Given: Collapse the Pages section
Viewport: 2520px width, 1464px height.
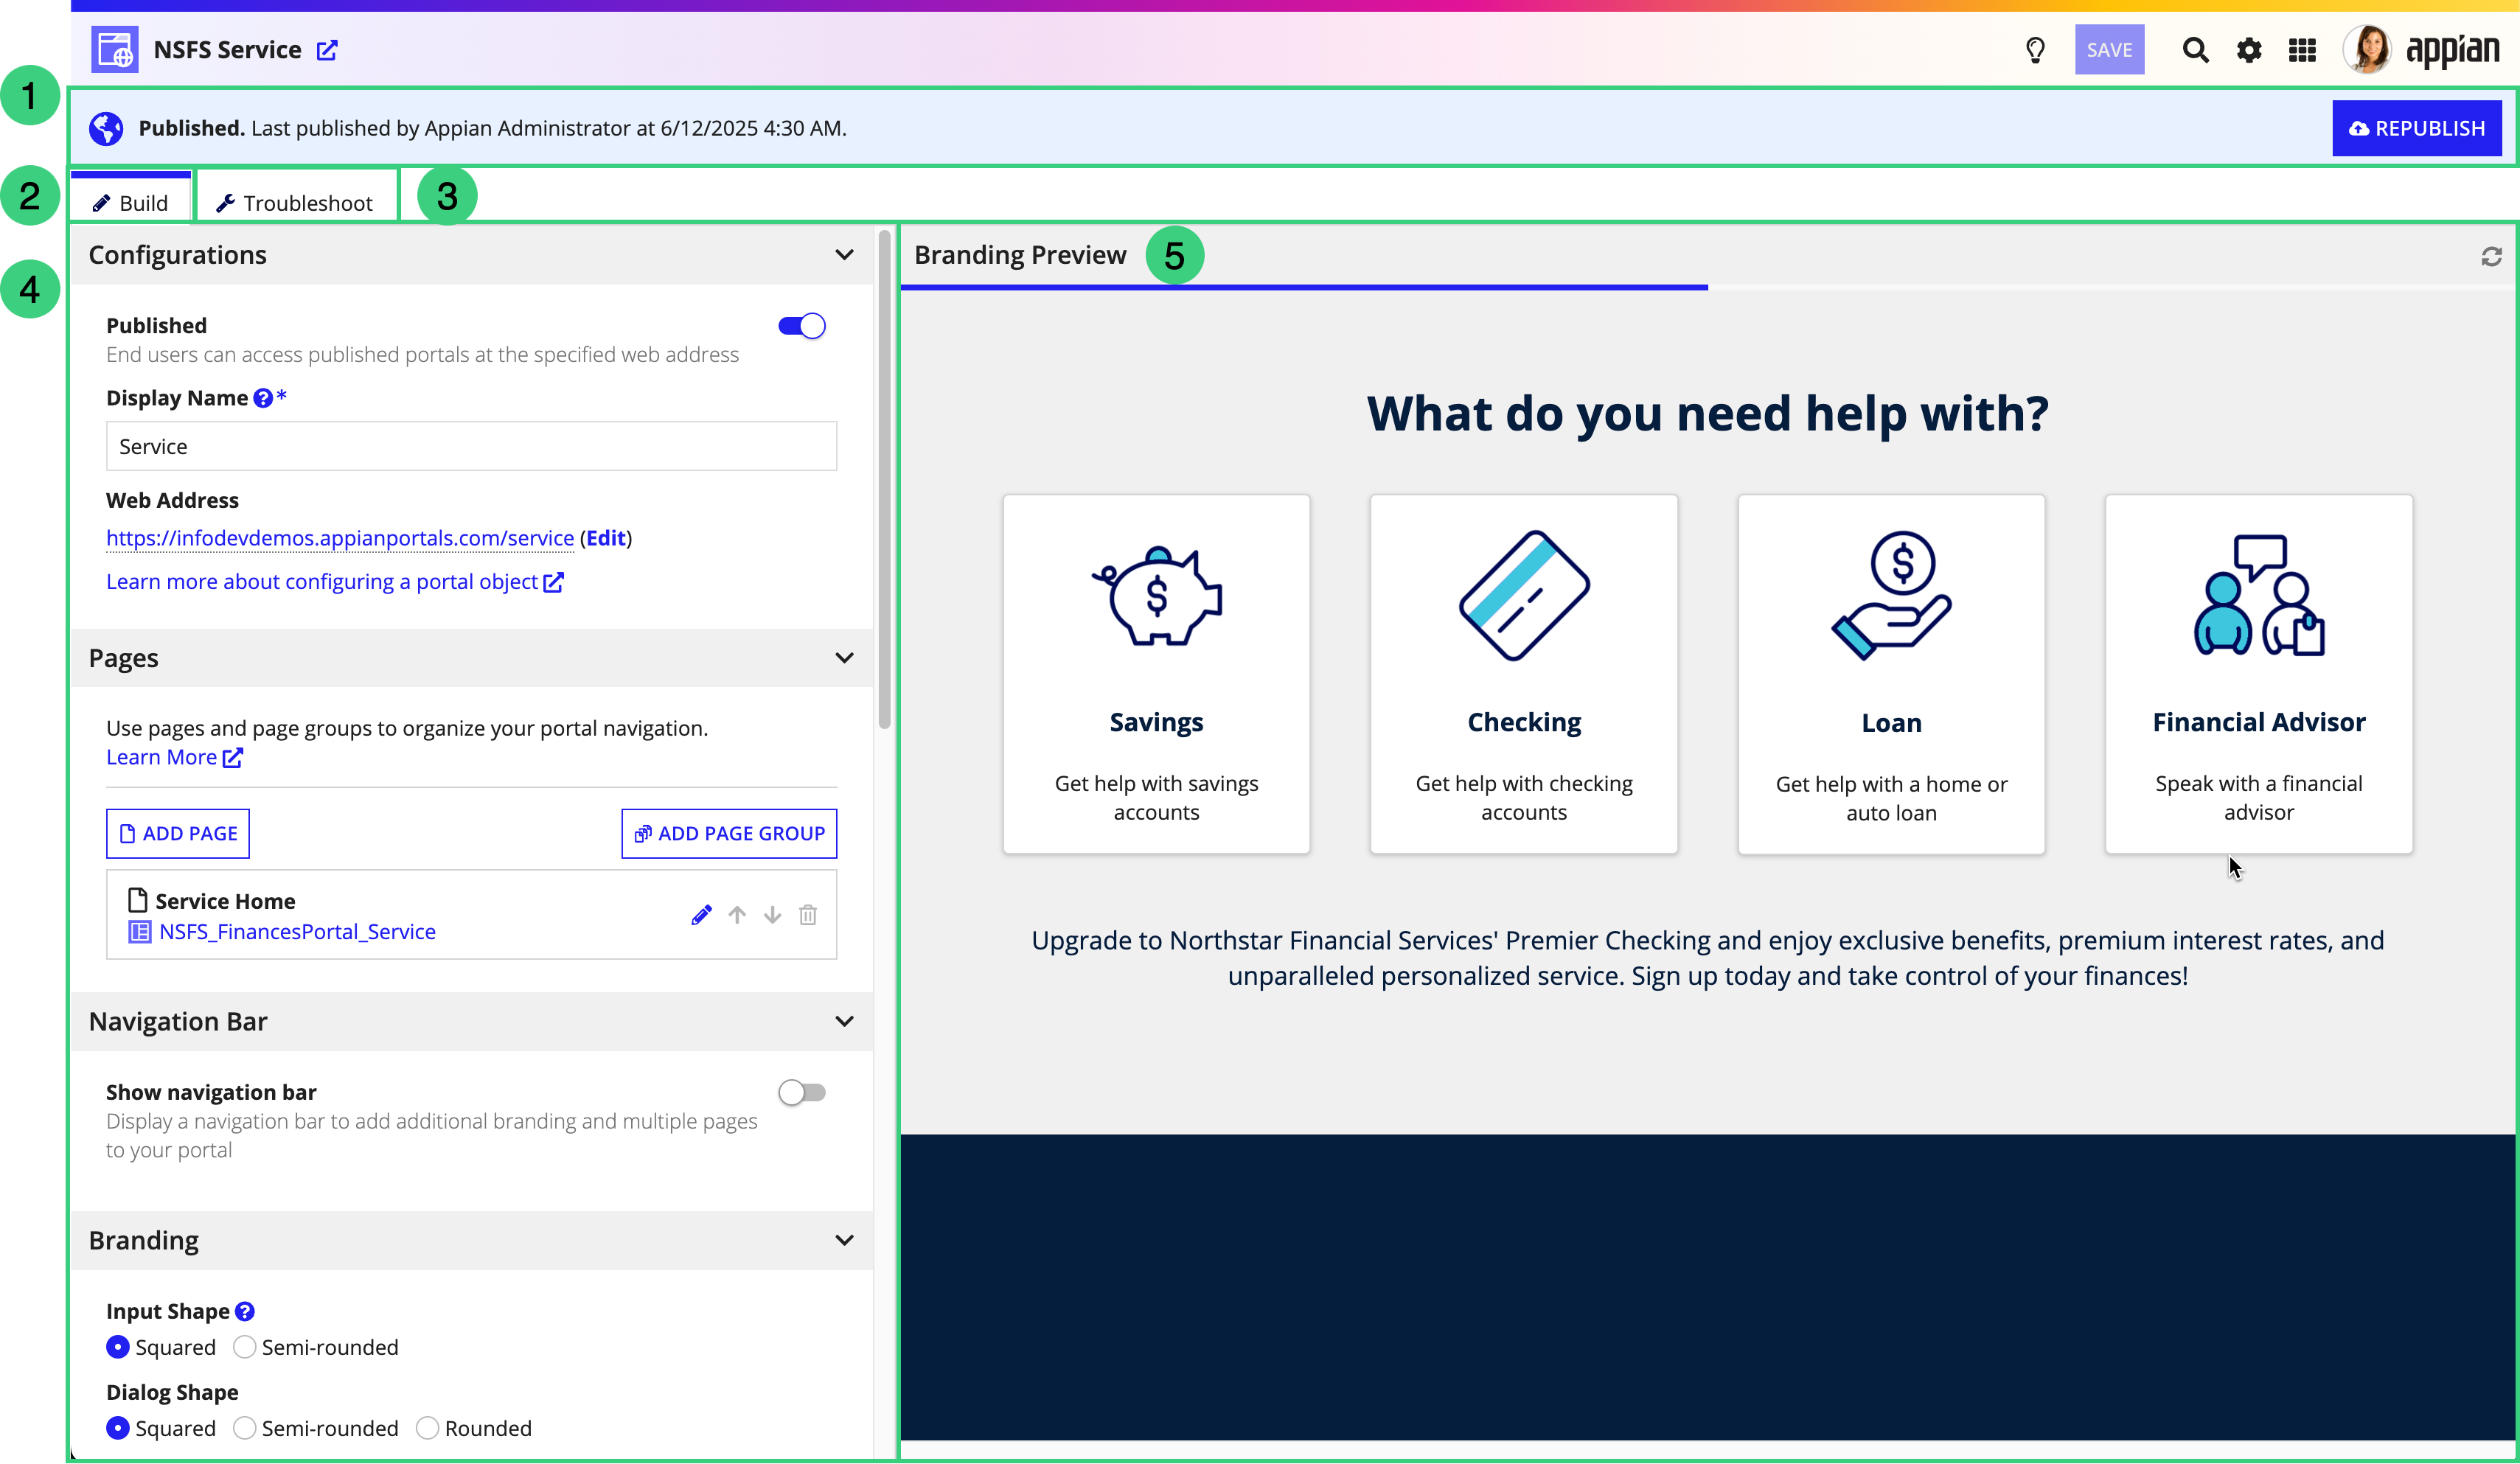Looking at the screenshot, I should pyautogui.click(x=844, y=658).
